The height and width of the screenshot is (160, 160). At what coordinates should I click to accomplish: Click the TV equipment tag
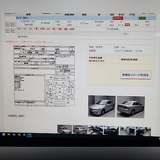(25, 29)
